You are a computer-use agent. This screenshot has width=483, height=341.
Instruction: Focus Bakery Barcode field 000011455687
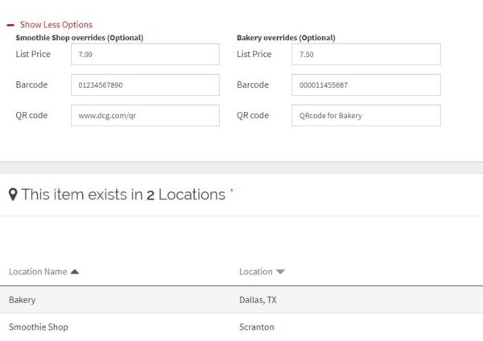[x=366, y=85]
